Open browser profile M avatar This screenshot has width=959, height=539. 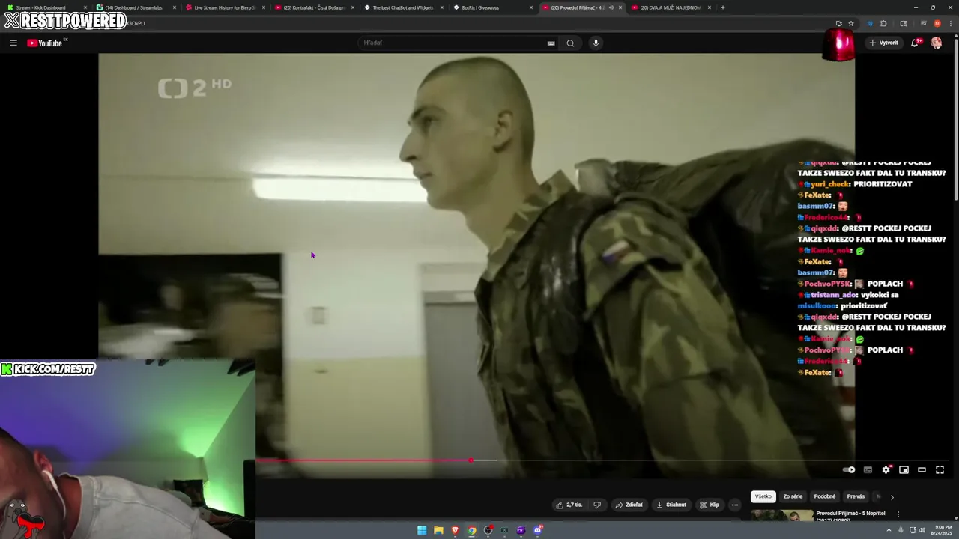click(937, 23)
